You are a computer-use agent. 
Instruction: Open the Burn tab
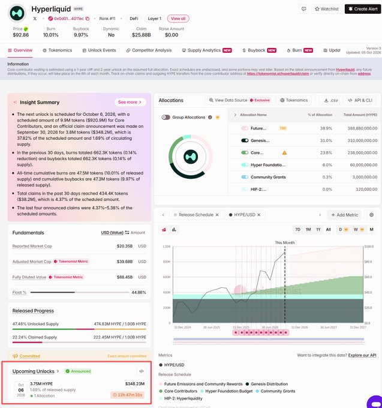pos(300,50)
